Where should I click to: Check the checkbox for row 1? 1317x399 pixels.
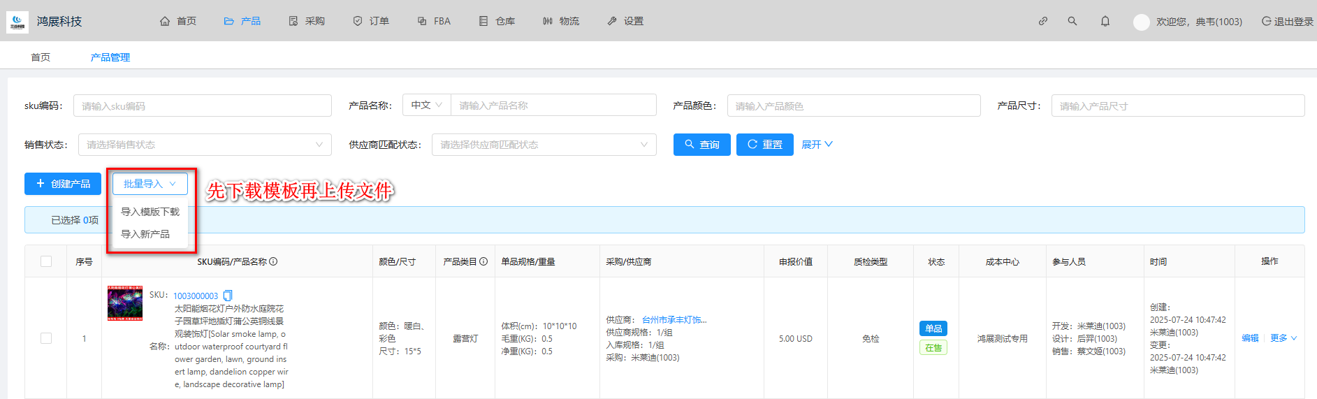[46, 338]
